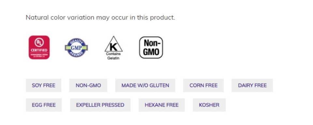The width and height of the screenshot is (313, 125).
Task: Click the green GMP banner lettering
Action: pos(76,48)
